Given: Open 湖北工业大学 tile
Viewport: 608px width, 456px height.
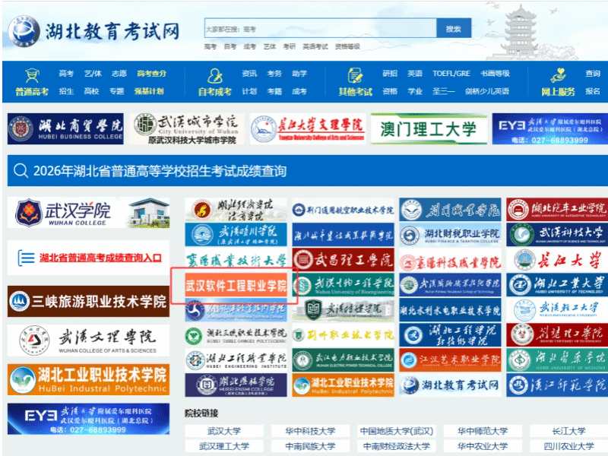Looking at the screenshot, I should 557,285.
